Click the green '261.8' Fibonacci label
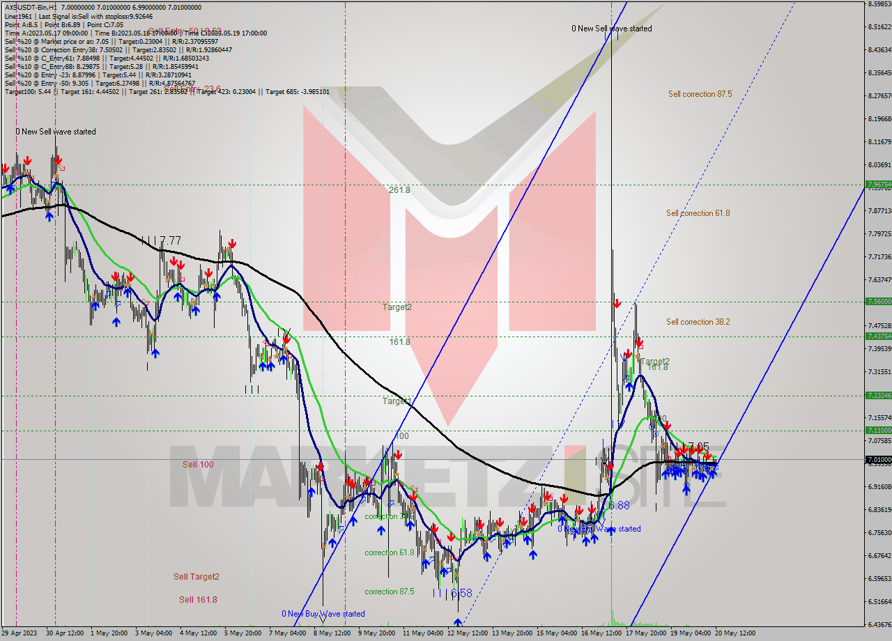Screen dimensions: 892x641 tap(399, 190)
